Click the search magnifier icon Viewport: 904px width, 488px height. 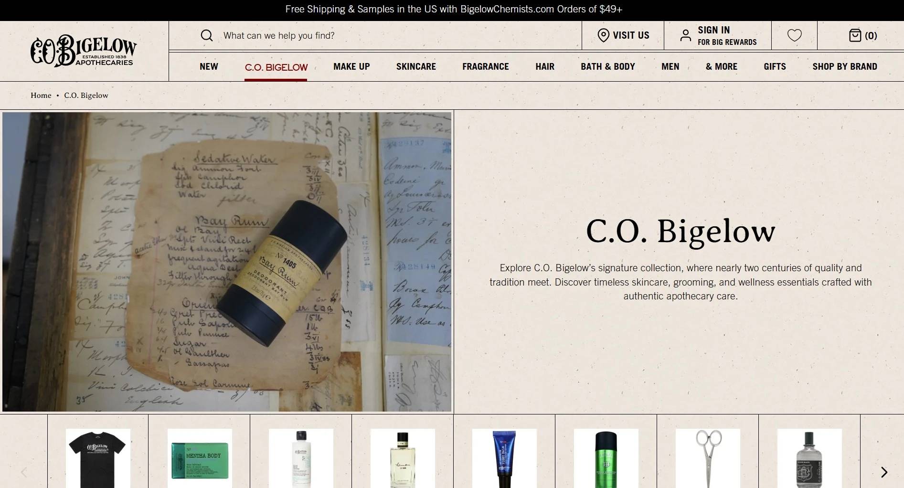click(x=207, y=35)
